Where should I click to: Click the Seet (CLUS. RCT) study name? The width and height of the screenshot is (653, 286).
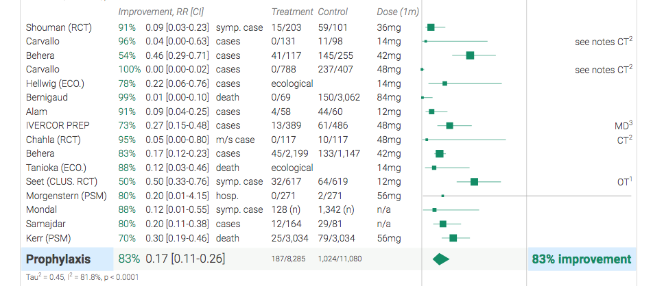point(63,182)
